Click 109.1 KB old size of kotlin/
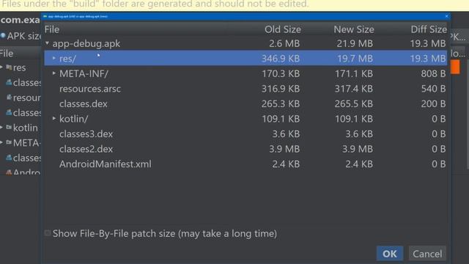Screen dimensions: 469x264 (281, 119)
